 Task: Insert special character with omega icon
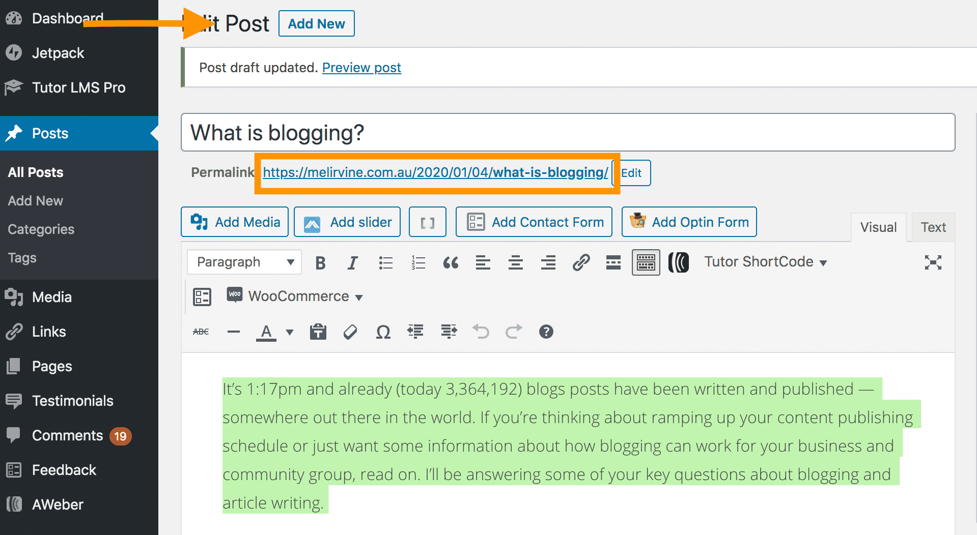(383, 332)
